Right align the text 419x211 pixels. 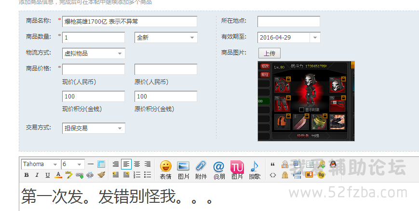coord(148,164)
